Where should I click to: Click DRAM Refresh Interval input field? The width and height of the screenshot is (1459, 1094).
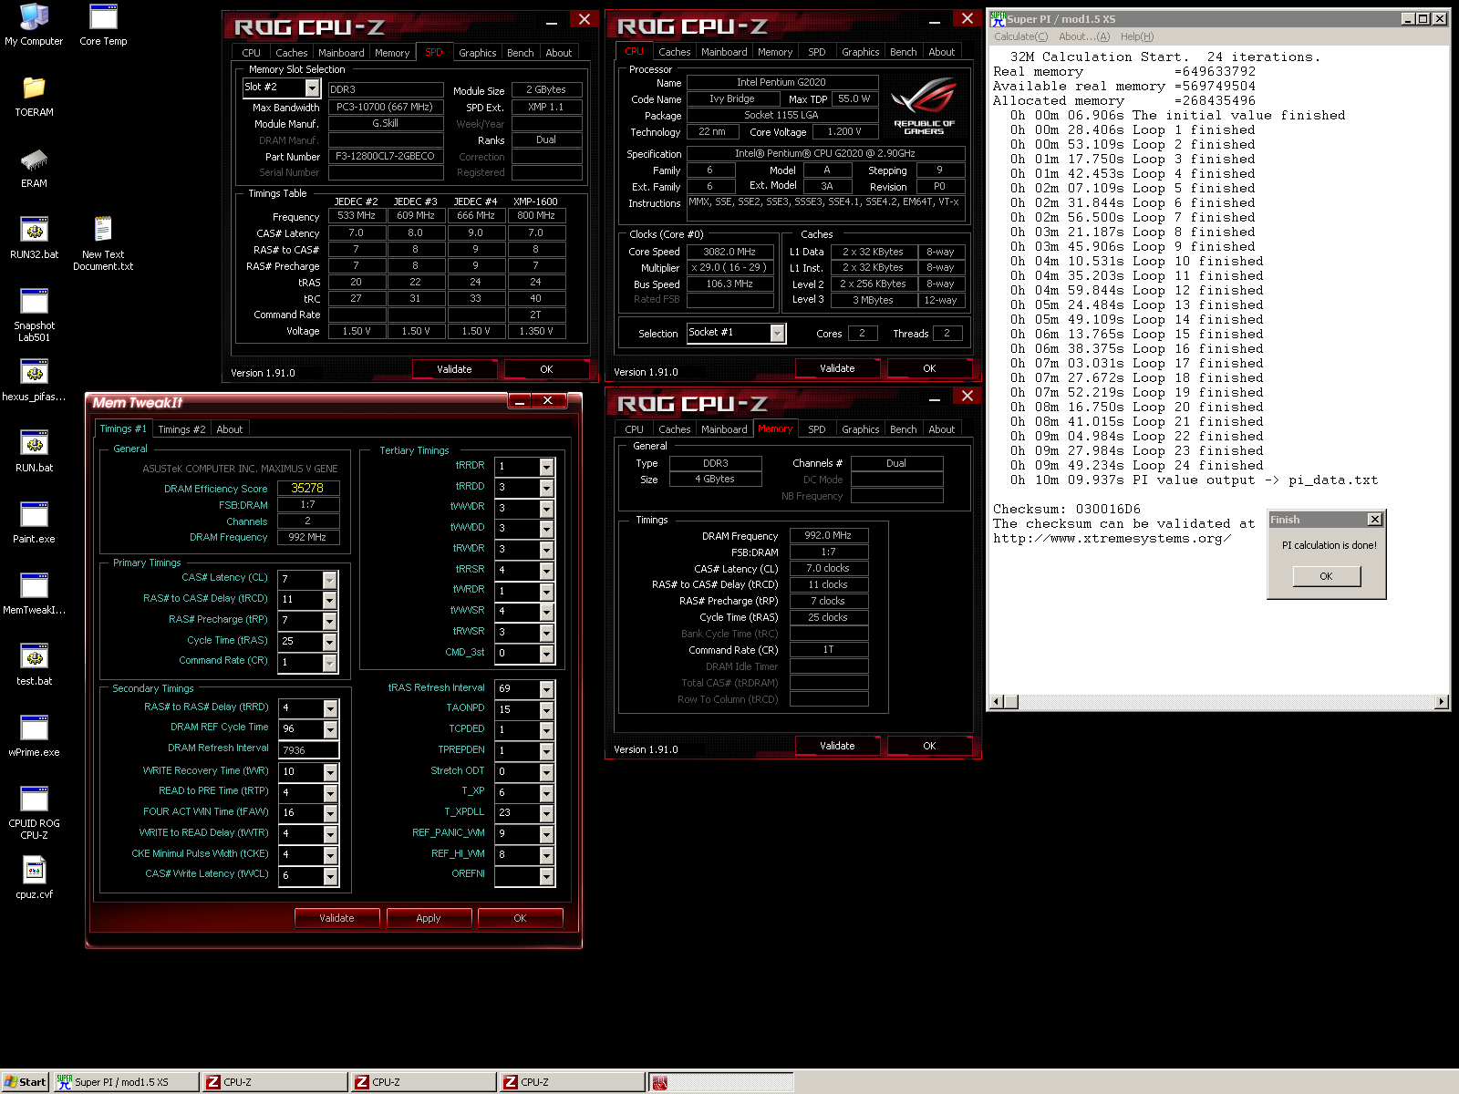[x=309, y=750]
